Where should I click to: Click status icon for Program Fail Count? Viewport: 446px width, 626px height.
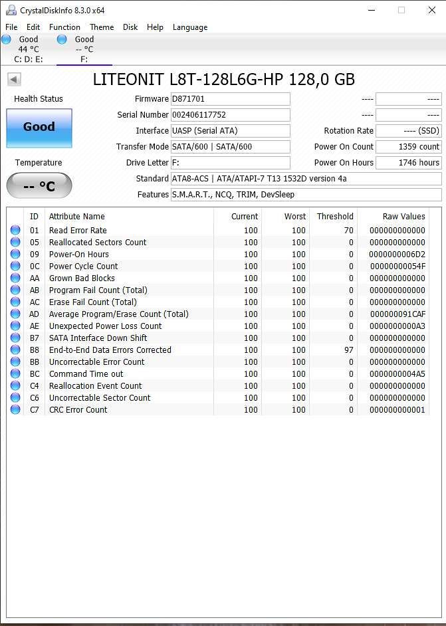pyautogui.click(x=15, y=290)
